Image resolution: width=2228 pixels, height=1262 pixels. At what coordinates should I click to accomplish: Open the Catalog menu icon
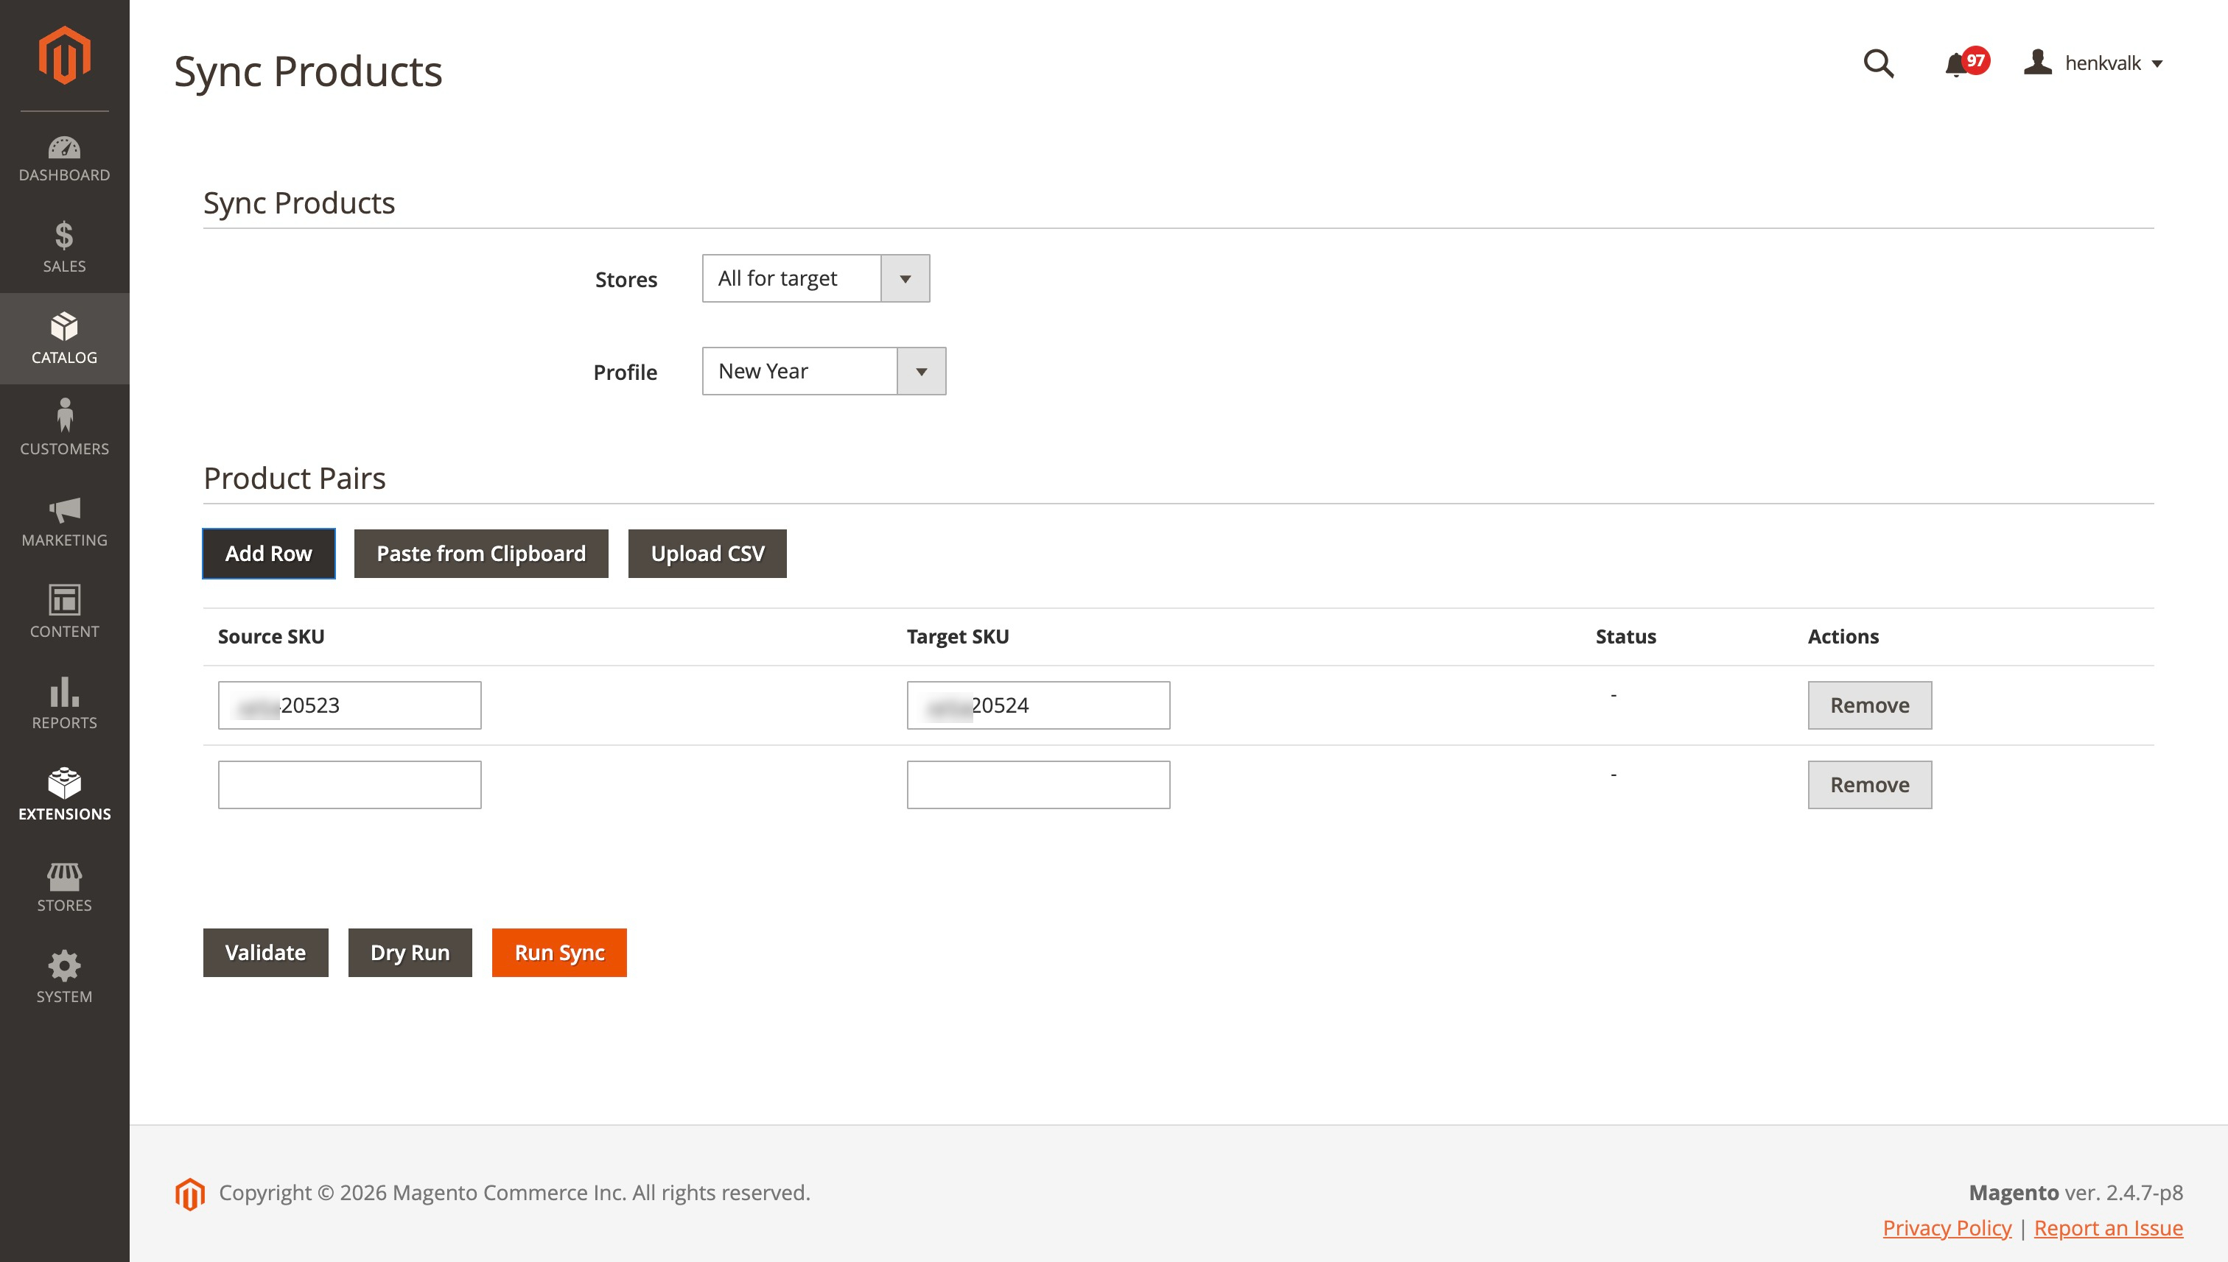tap(63, 339)
